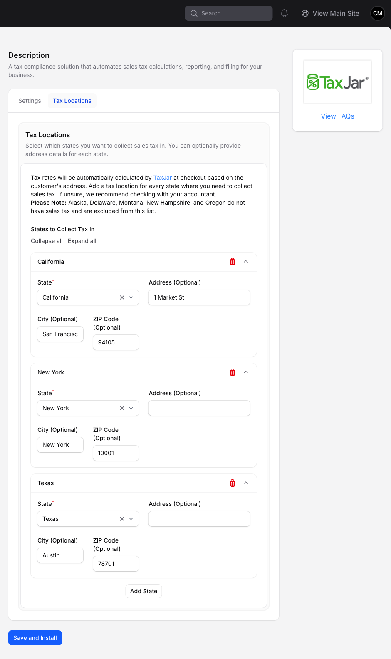Click the Texas section header title

tap(45, 483)
